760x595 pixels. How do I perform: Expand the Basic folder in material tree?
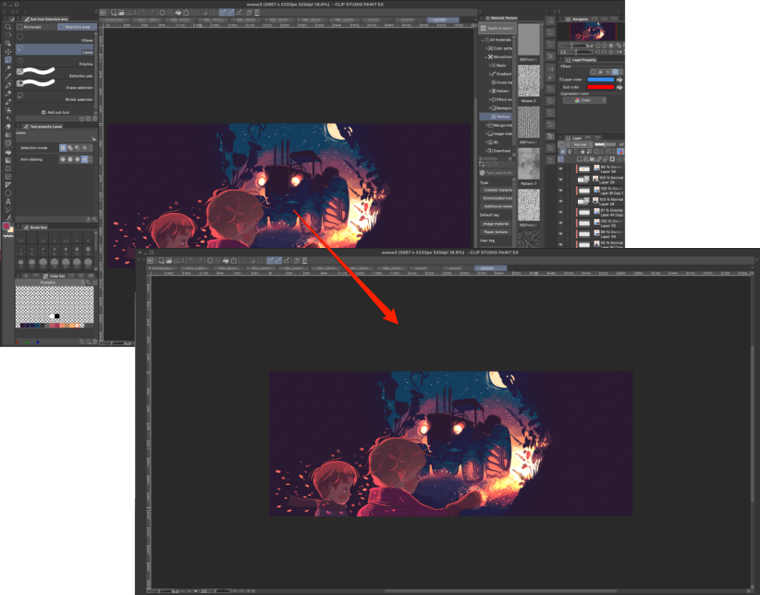click(x=489, y=66)
